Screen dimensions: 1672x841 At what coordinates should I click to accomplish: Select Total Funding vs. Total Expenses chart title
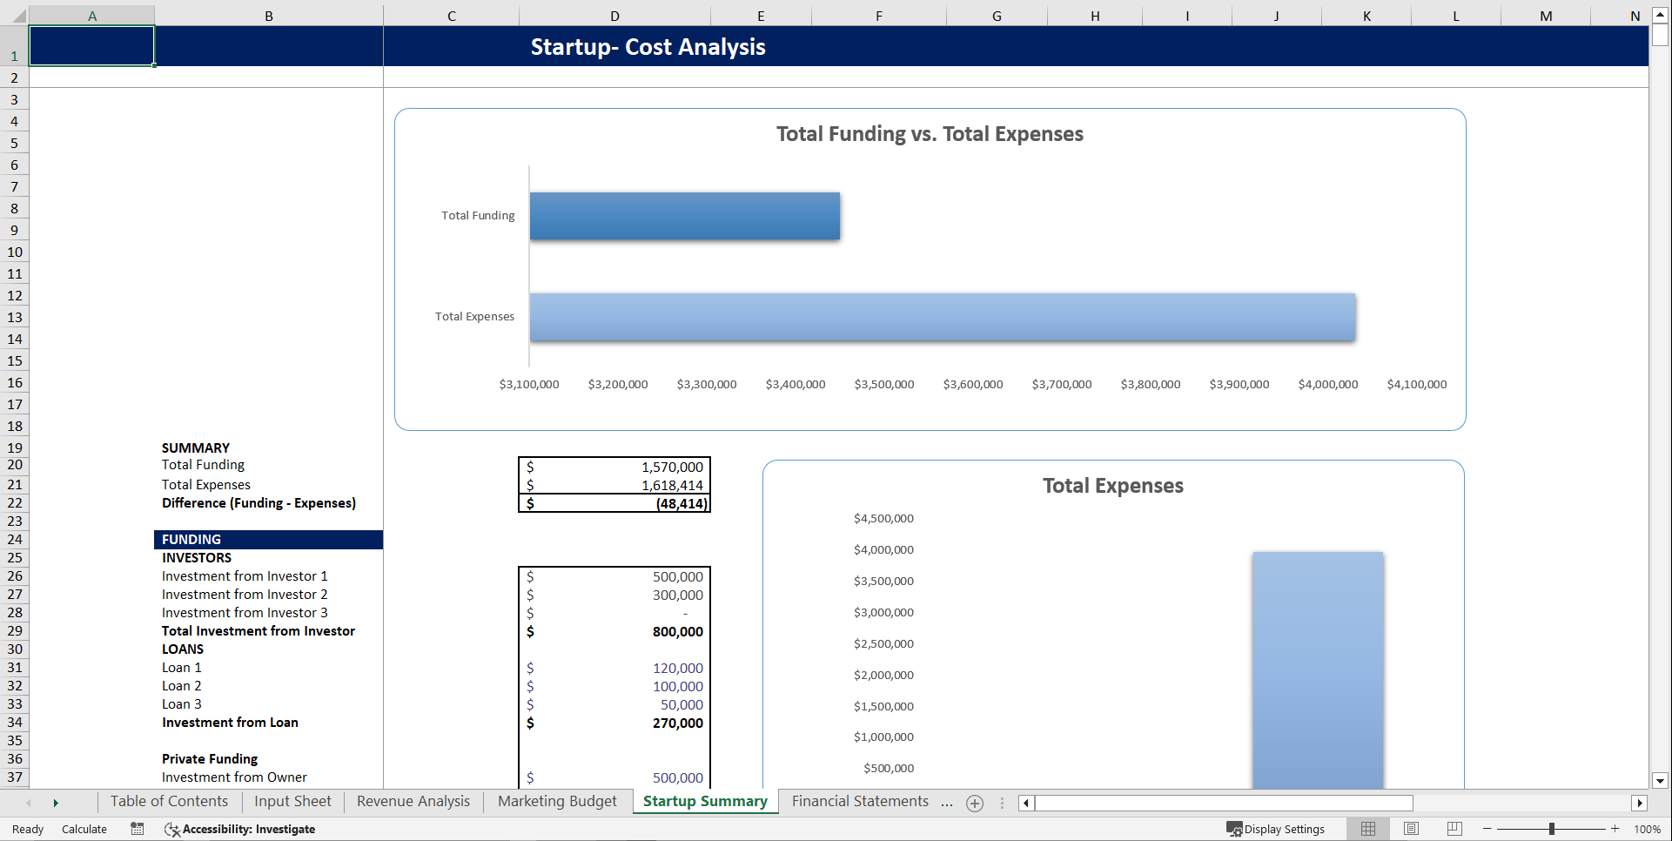pyautogui.click(x=930, y=134)
